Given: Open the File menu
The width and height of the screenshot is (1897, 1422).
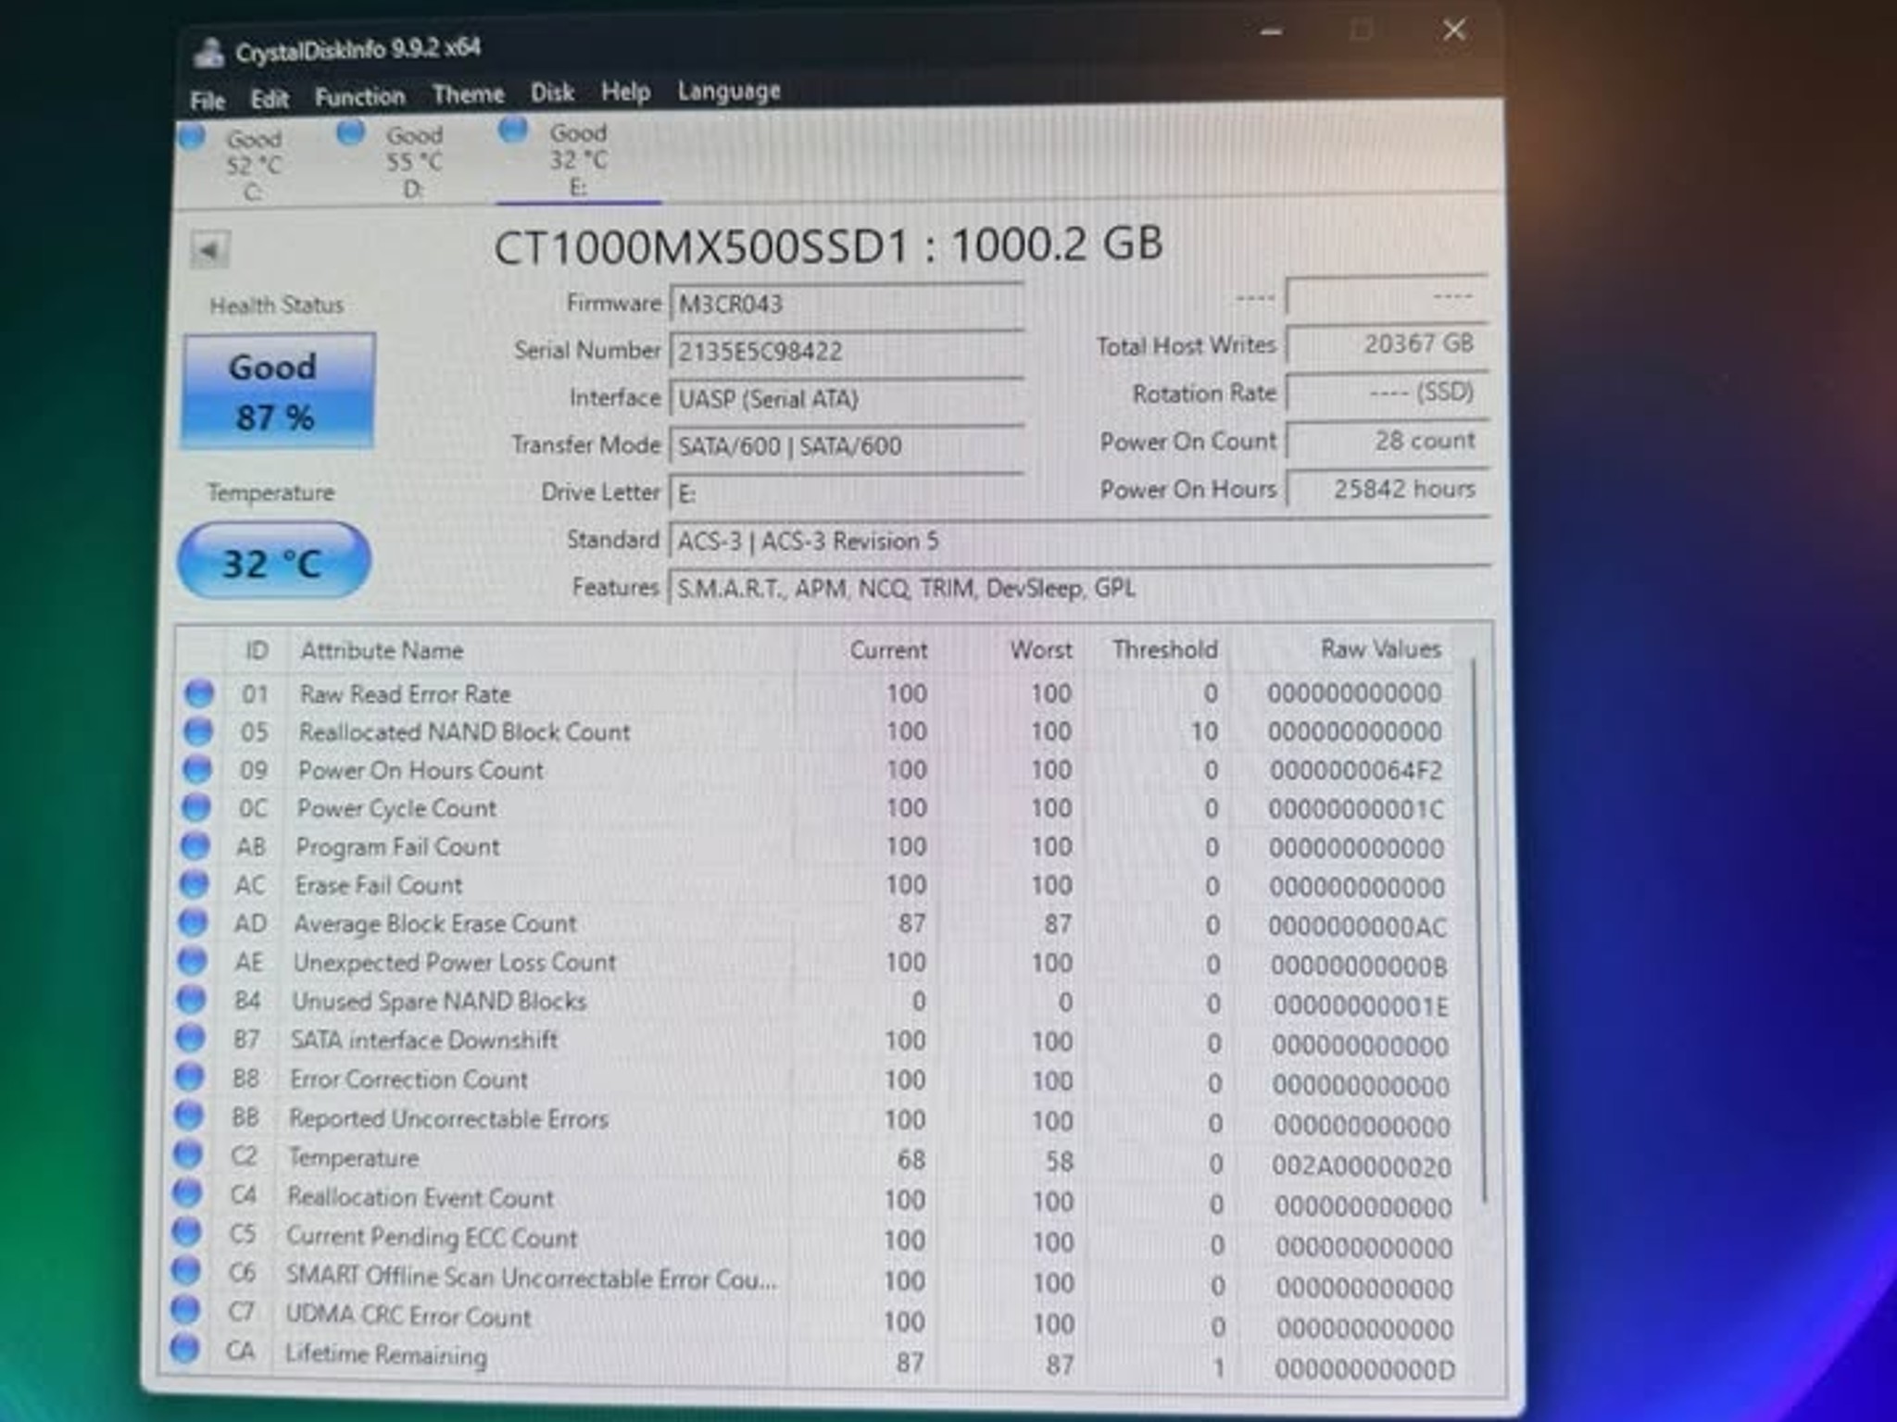Looking at the screenshot, I should pos(207,100).
